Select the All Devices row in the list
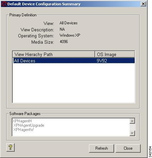152x158 pixels. click(x=74, y=61)
